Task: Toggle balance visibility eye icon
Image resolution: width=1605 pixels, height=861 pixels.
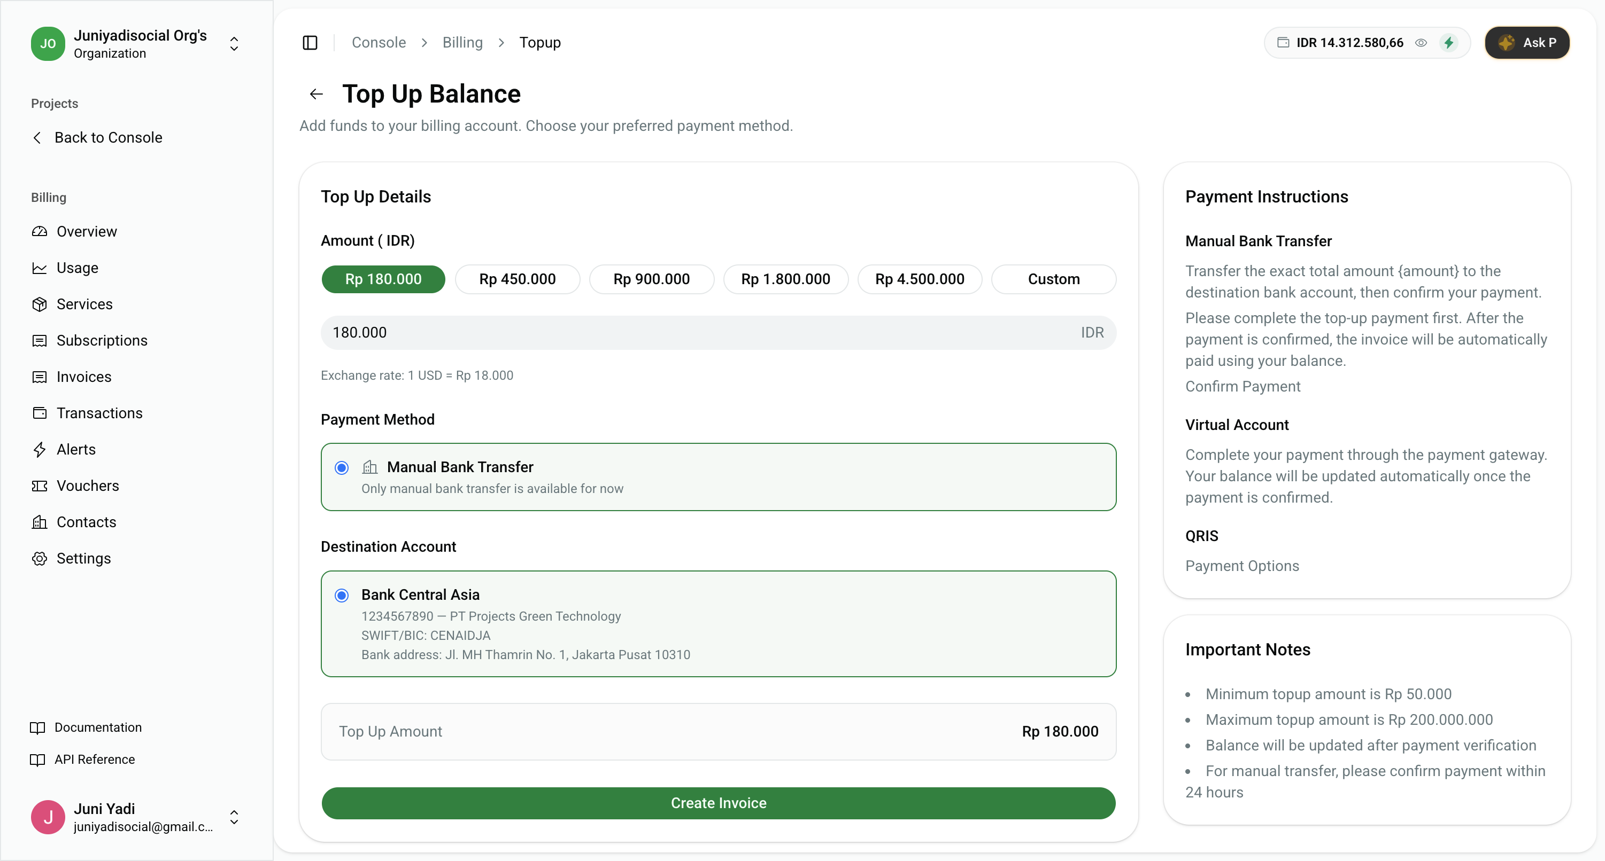Action: pos(1421,42)
